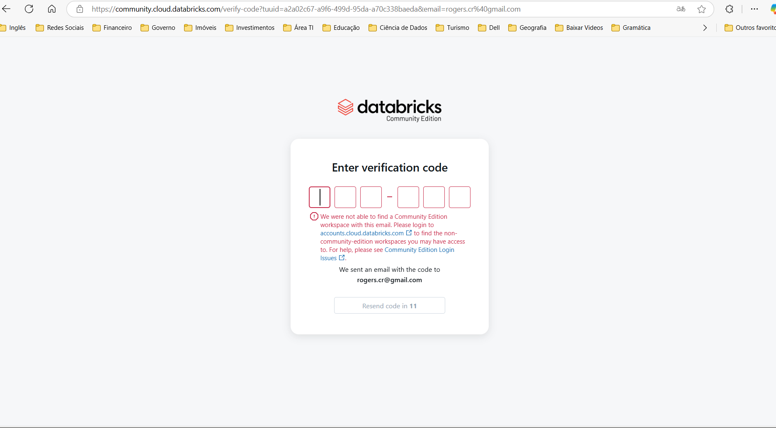This screenshot has height=428, width=776.
Task: Open the Community Edition Login Issues link
Action: [419, 250]
